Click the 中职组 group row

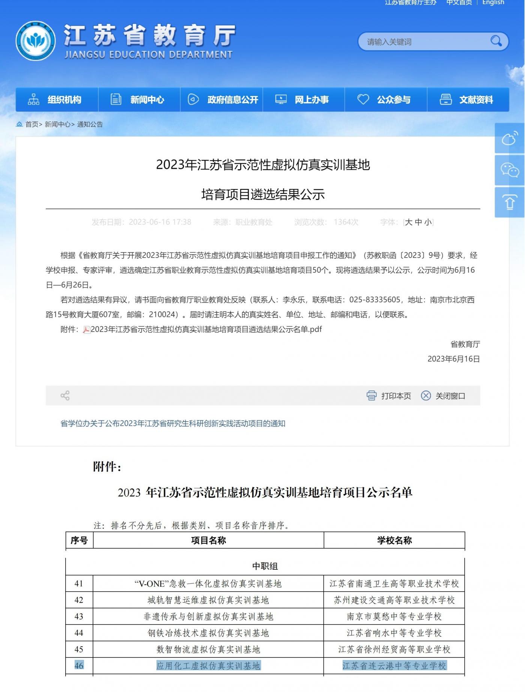(265, 566)
